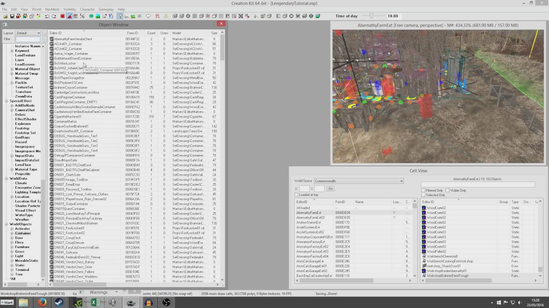Collapse the WorldData tree node
Image resolution: width=549 pixels, height=308 pixels.
point(7,179)
